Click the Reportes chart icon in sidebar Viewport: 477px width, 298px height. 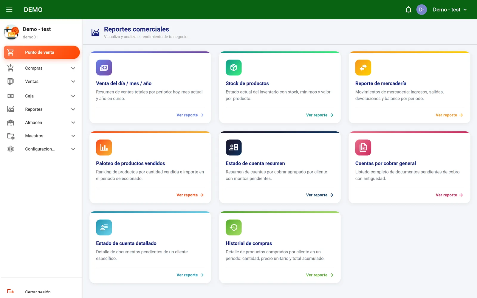[x=11, y=109]
